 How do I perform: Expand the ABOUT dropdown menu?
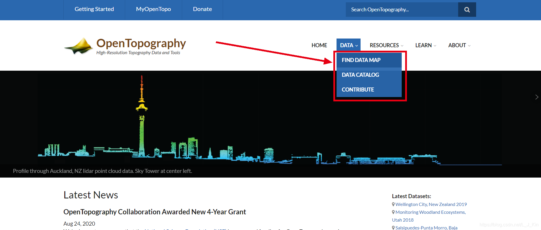click(x=459, y=45)
